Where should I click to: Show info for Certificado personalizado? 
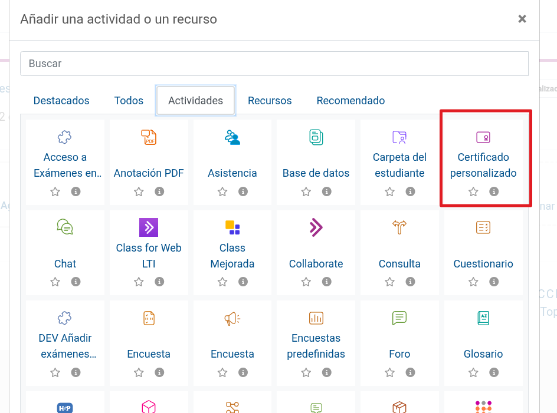click(x=494, y=191)
